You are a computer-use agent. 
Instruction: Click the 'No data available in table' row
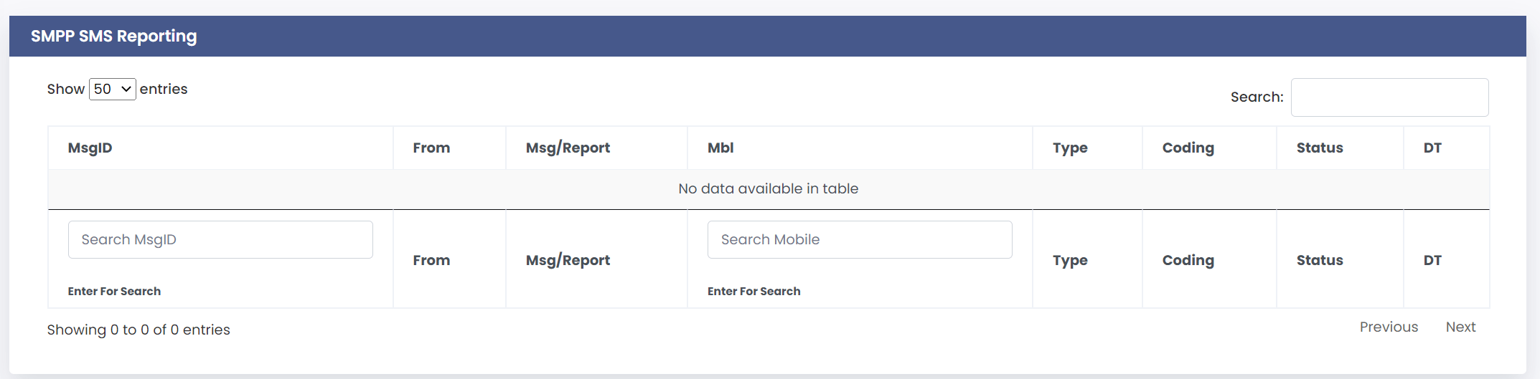769,189
